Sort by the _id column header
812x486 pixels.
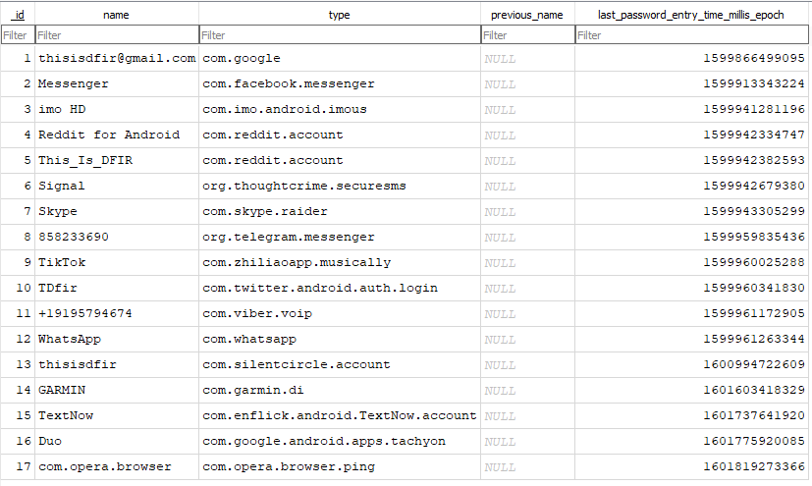click(18, 15)
